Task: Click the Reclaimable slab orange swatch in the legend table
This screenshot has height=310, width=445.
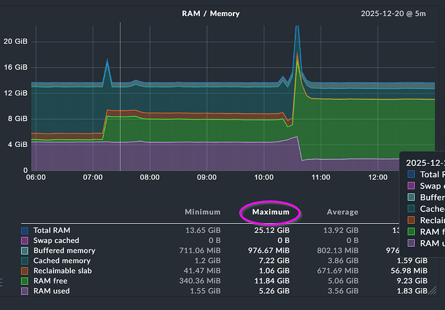Action: pyautogui.click(x=25, y=271)
